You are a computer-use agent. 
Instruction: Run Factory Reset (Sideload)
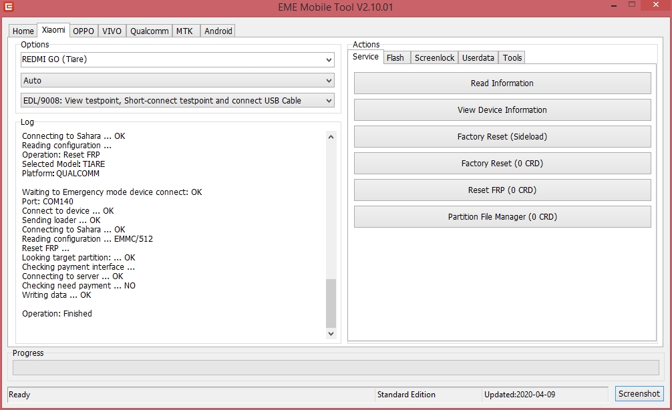tap(502, 137)
